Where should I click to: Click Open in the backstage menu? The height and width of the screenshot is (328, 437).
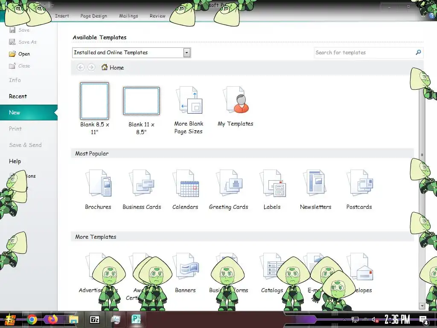[x=20, y=54]
